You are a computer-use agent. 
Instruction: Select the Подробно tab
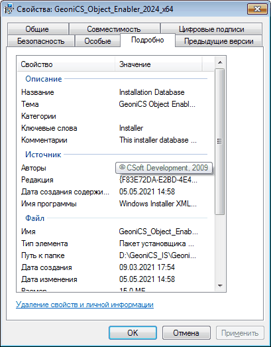tap(148, 40)
